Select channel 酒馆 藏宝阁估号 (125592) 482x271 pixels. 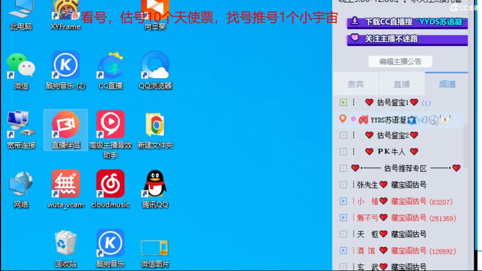point(406,250)
